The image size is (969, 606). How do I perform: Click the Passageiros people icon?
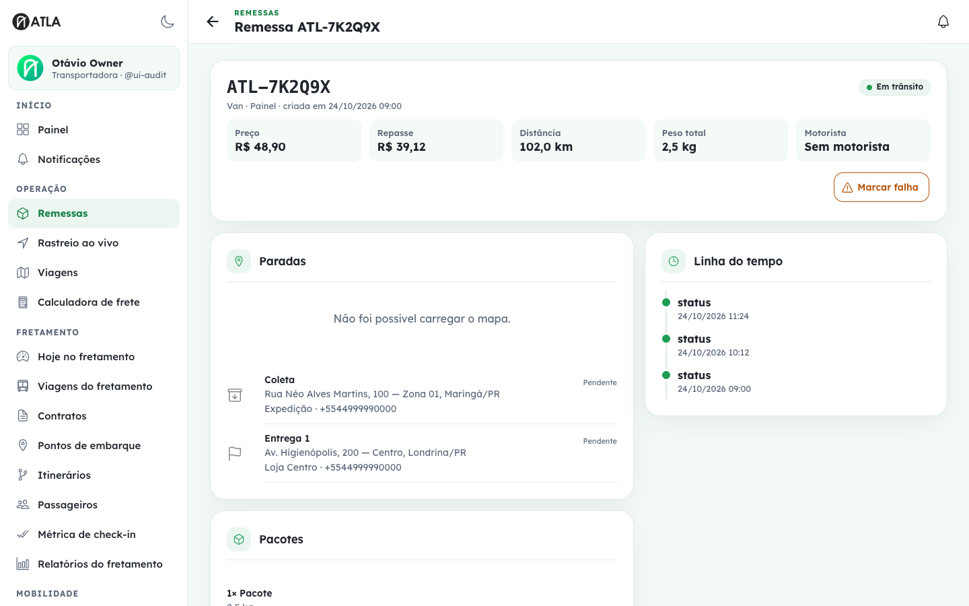[23, 505]
